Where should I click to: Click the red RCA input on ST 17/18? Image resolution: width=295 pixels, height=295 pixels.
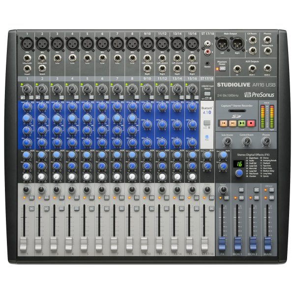207,51
